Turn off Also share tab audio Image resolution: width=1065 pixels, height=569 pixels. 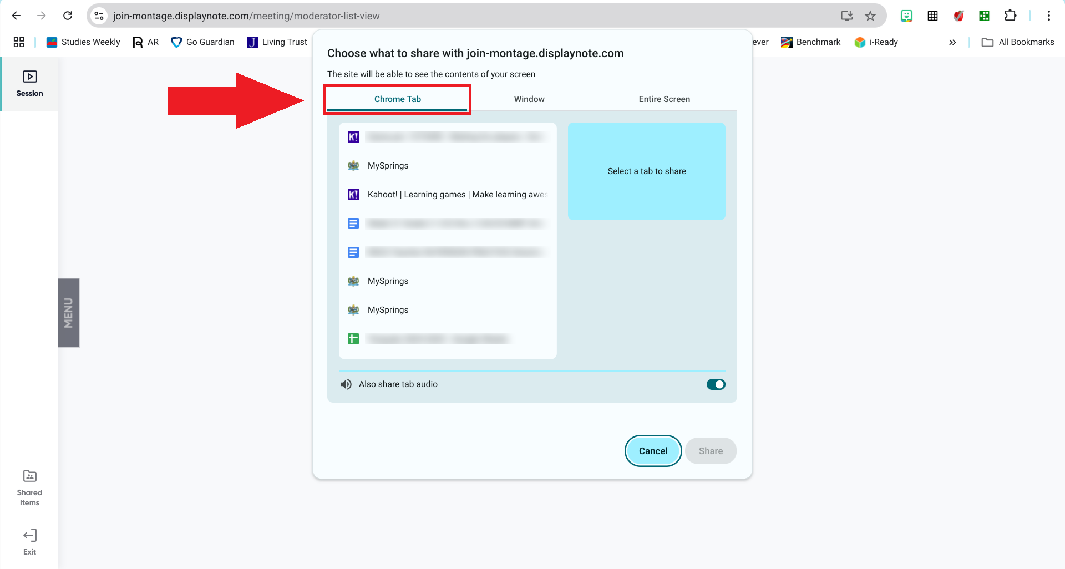point(716,384)
